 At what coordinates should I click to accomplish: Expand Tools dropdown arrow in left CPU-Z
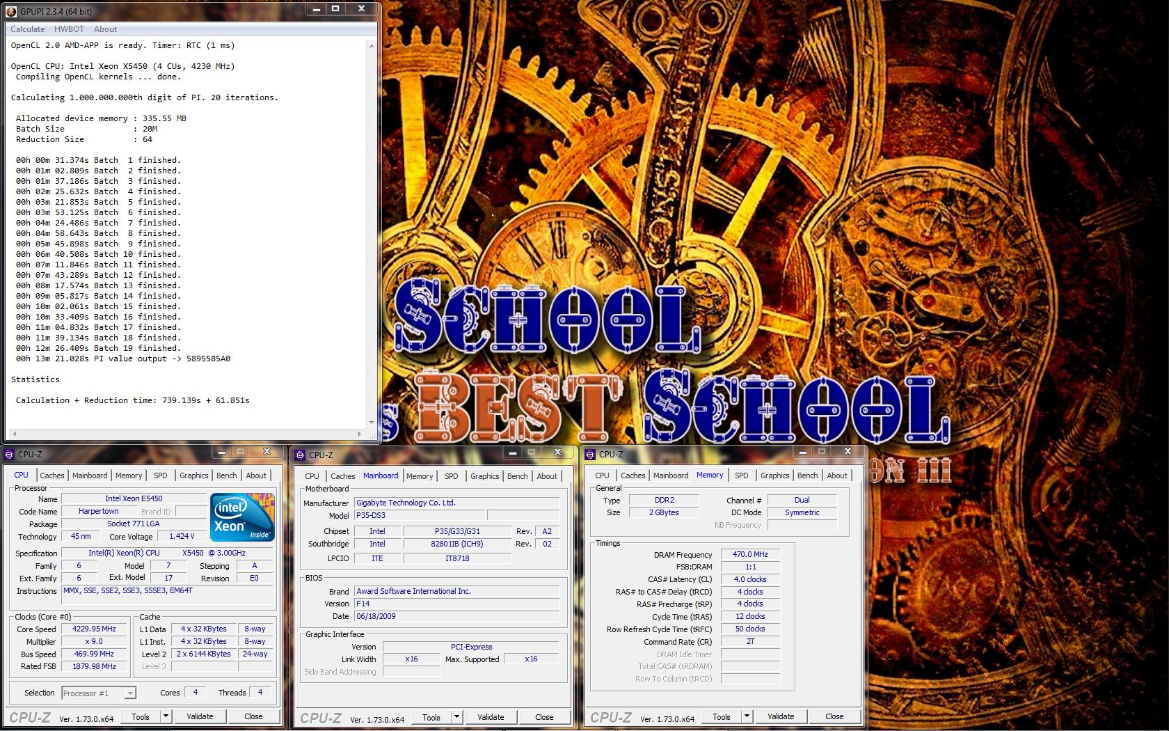pyautogui.click(x=166, y=716)
